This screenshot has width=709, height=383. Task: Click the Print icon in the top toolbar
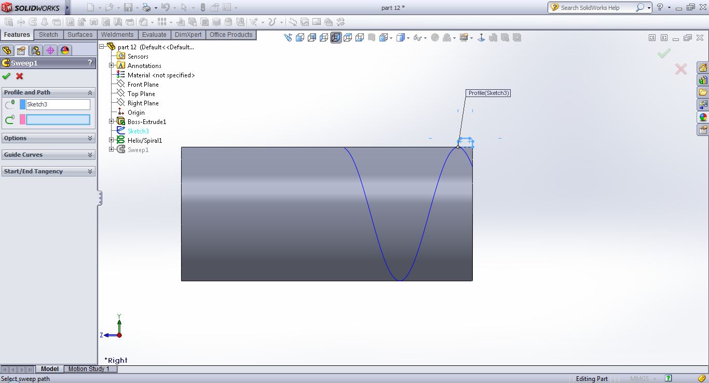[146, 8]
